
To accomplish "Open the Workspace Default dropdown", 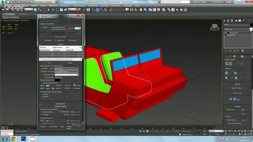I will point(45,2).
